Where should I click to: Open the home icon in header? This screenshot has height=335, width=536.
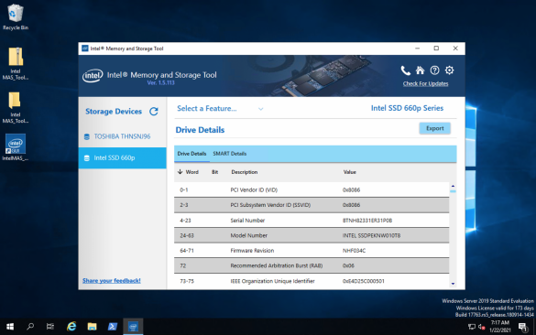pyautogui.click(x=420, y=70)
